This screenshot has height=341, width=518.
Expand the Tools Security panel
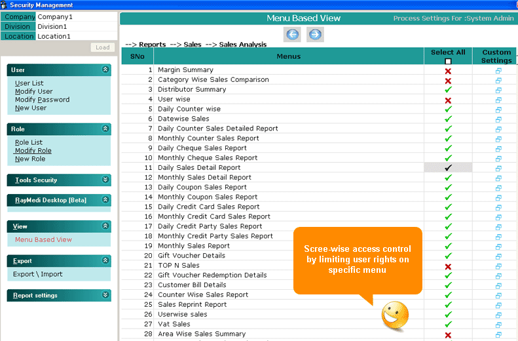point(105,180)
